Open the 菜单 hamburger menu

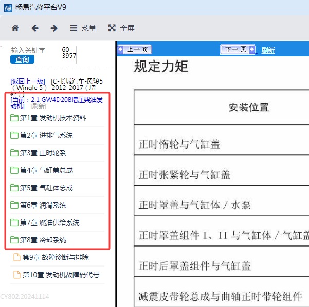(x=83, y=28)
